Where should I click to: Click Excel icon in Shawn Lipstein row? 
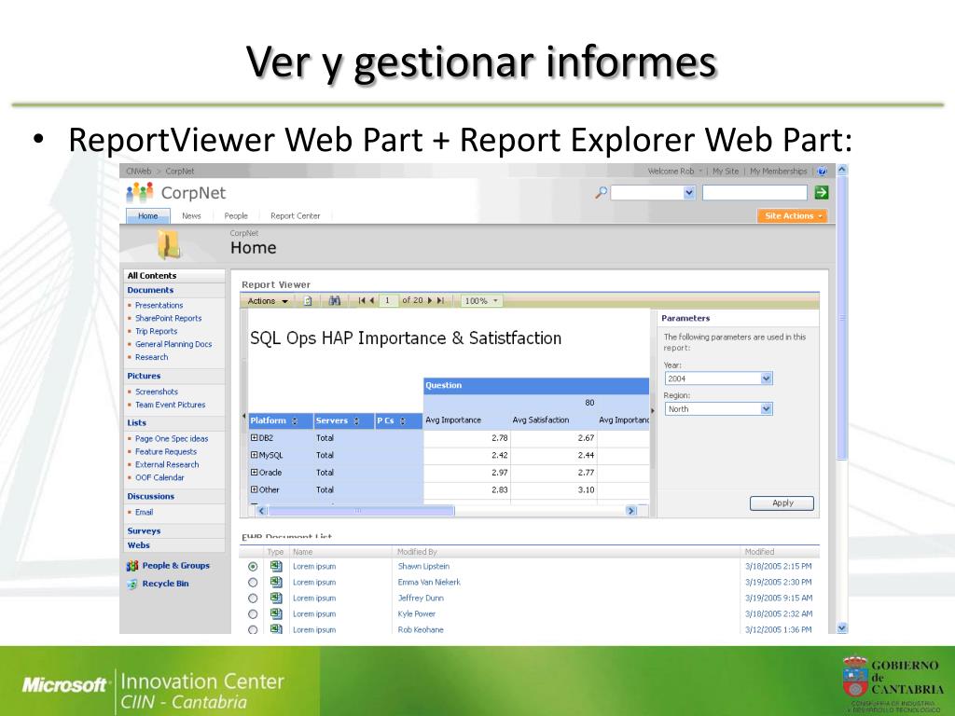click(x=276, y=566)
